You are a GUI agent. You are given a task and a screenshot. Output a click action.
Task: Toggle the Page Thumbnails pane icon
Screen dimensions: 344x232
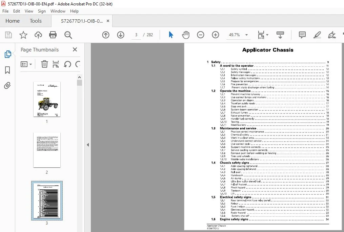point(8,54)
